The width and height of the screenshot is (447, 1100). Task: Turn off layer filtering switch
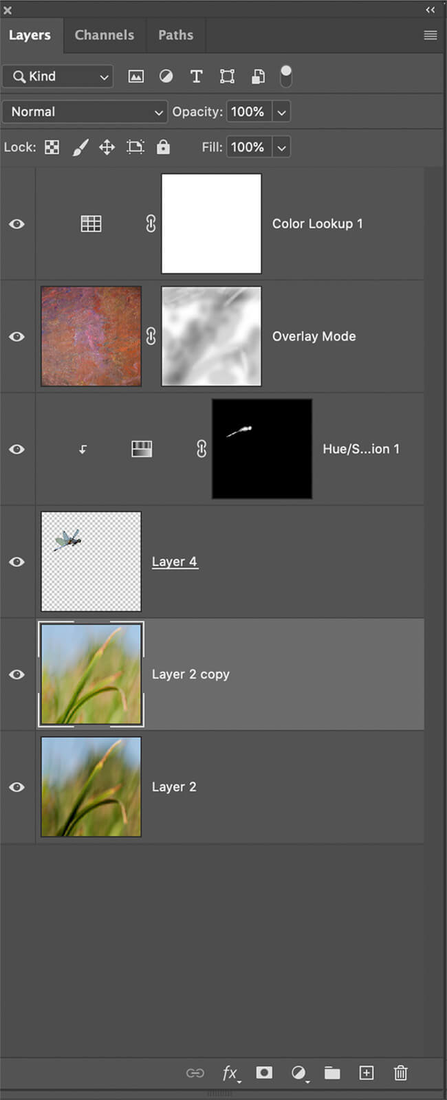click(286, 76)
